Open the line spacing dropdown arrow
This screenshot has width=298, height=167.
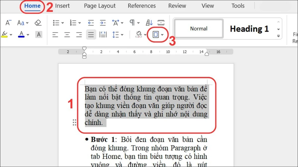[x=122, y=35]
